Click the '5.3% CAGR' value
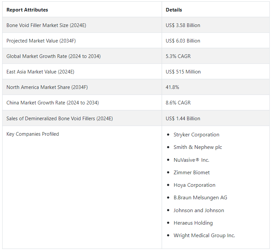Image resolution: width=272 pixels, height=251 pixels. (x=178, y=56)
